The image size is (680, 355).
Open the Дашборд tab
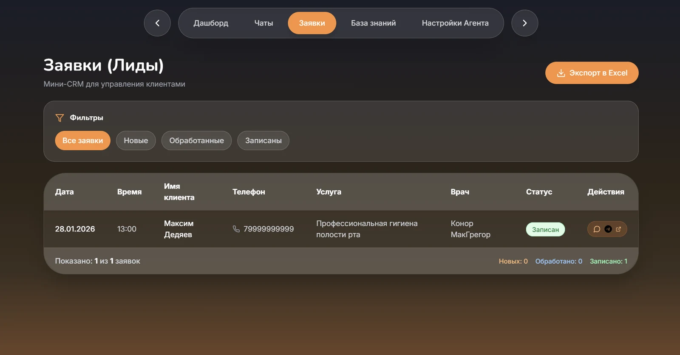211,23
